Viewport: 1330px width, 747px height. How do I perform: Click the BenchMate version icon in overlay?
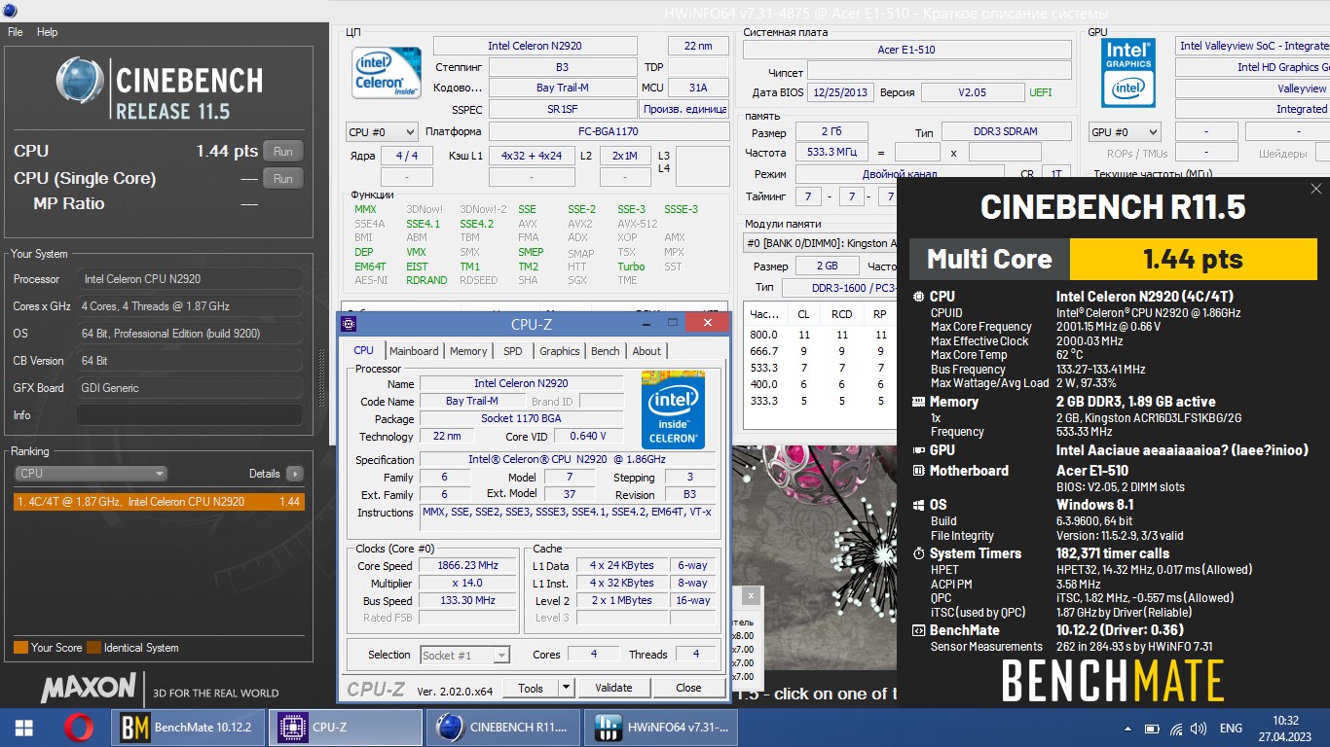pyautogui.click(x=918, y=630)
